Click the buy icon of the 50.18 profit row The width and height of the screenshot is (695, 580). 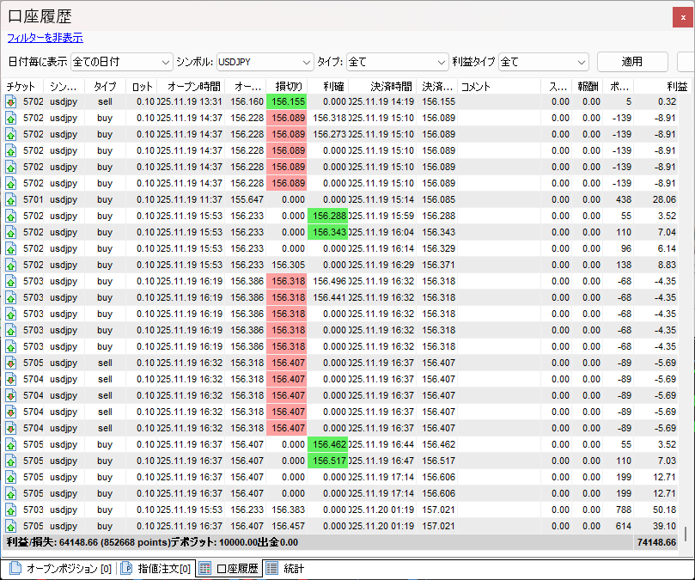11,510
